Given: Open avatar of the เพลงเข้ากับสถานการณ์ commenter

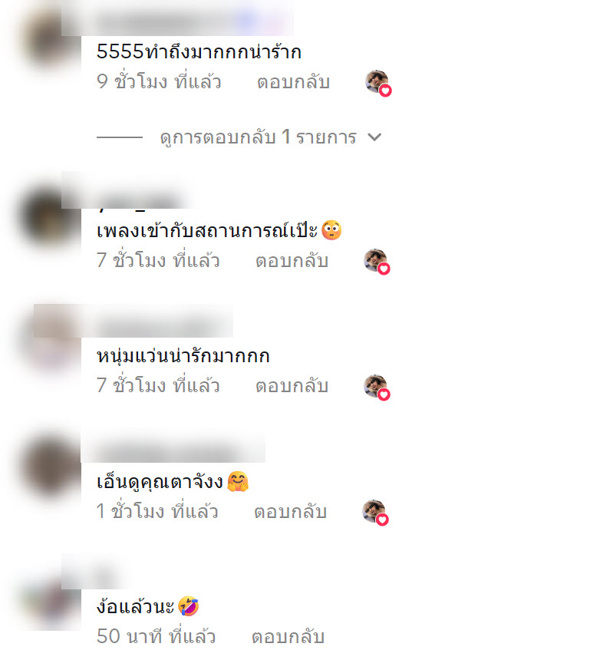Looking at the screenshot, I should [x=50, y=216].
